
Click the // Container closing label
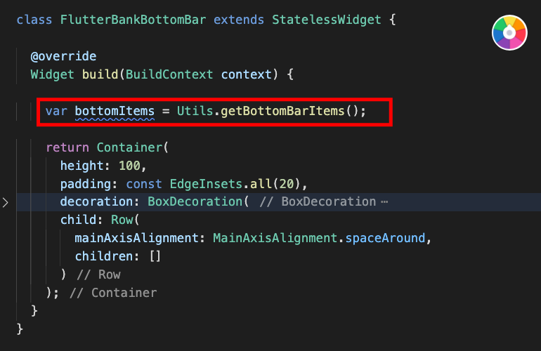click(x=113, y=293)
